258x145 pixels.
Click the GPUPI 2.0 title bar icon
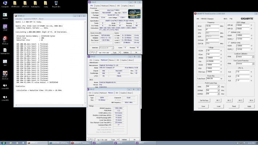pyautogui.click(x=16, y=16)
